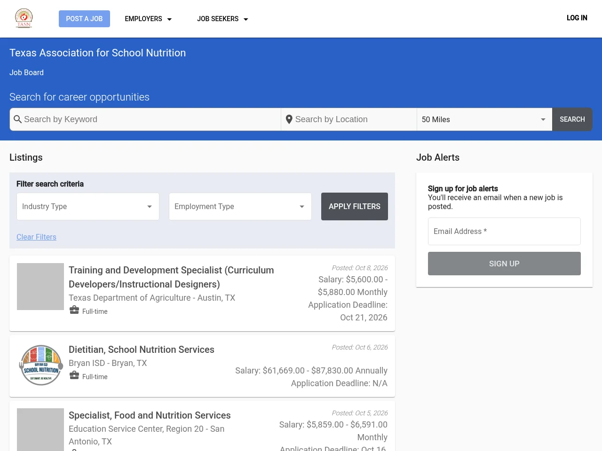Expand the Employers menu
Image resolution: width=602 pixels, height=451 pixels.
click(148, 19)
